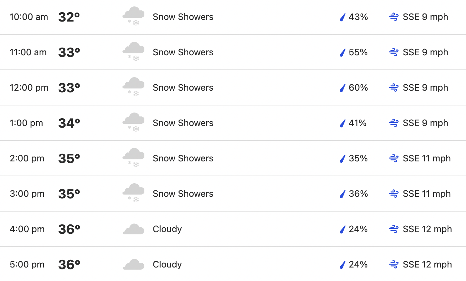Click the snow cloud icon at 12:00 pm
Screen dimensions: 466x281
click(x=133, y=87)
